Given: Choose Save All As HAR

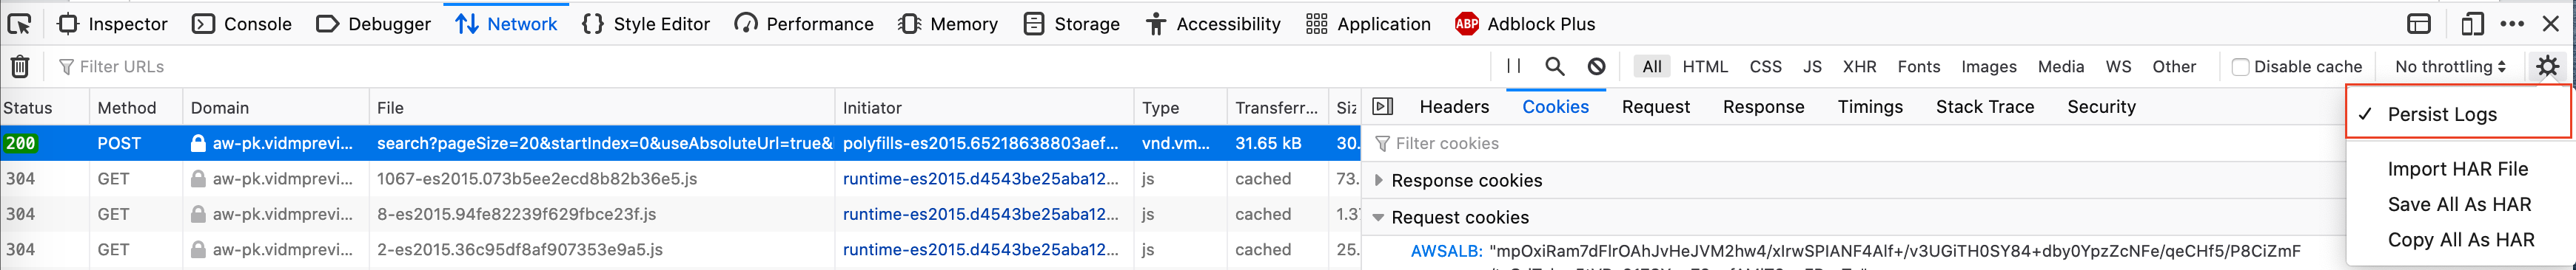Looking at the screenshot, I should coord(2459,204).
